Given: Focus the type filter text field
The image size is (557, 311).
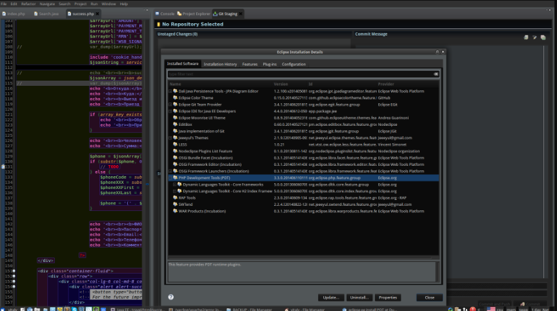Looking at the screenshot, I should click(x=301, y=74).
